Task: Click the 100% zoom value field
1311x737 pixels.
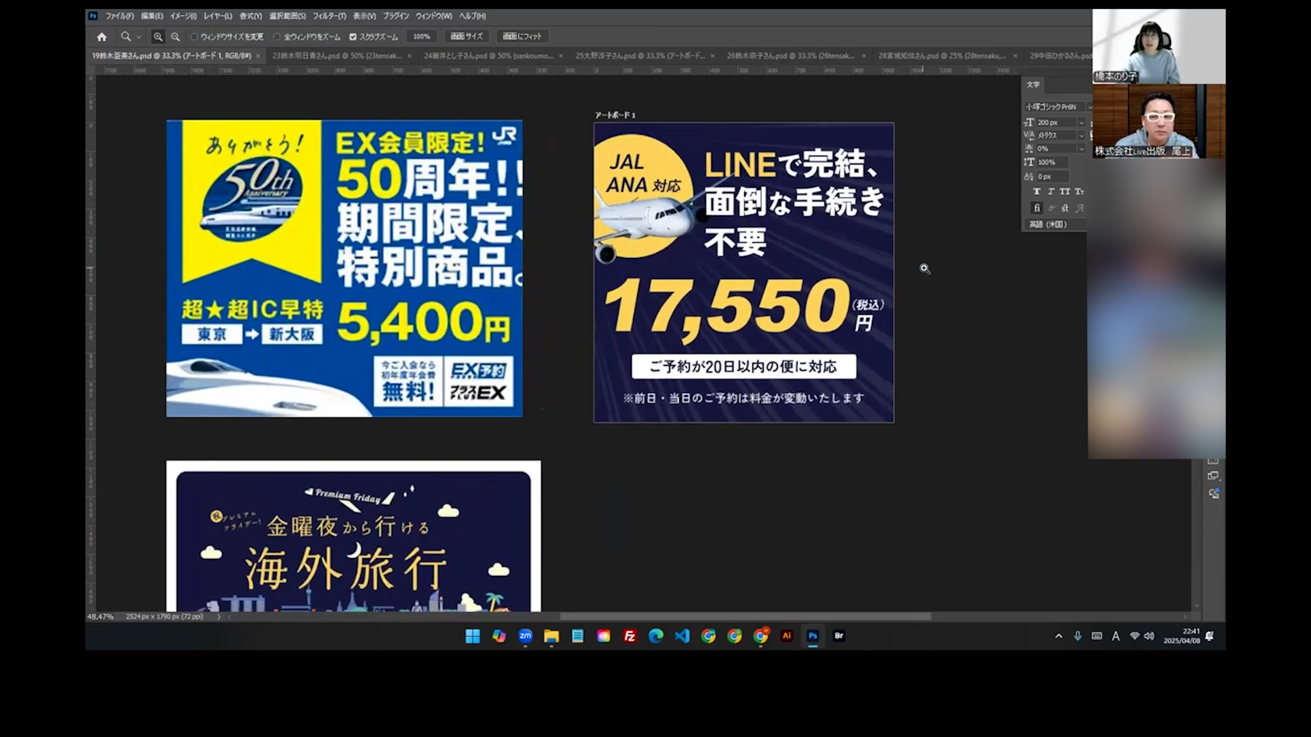Action: coord(421,36)
